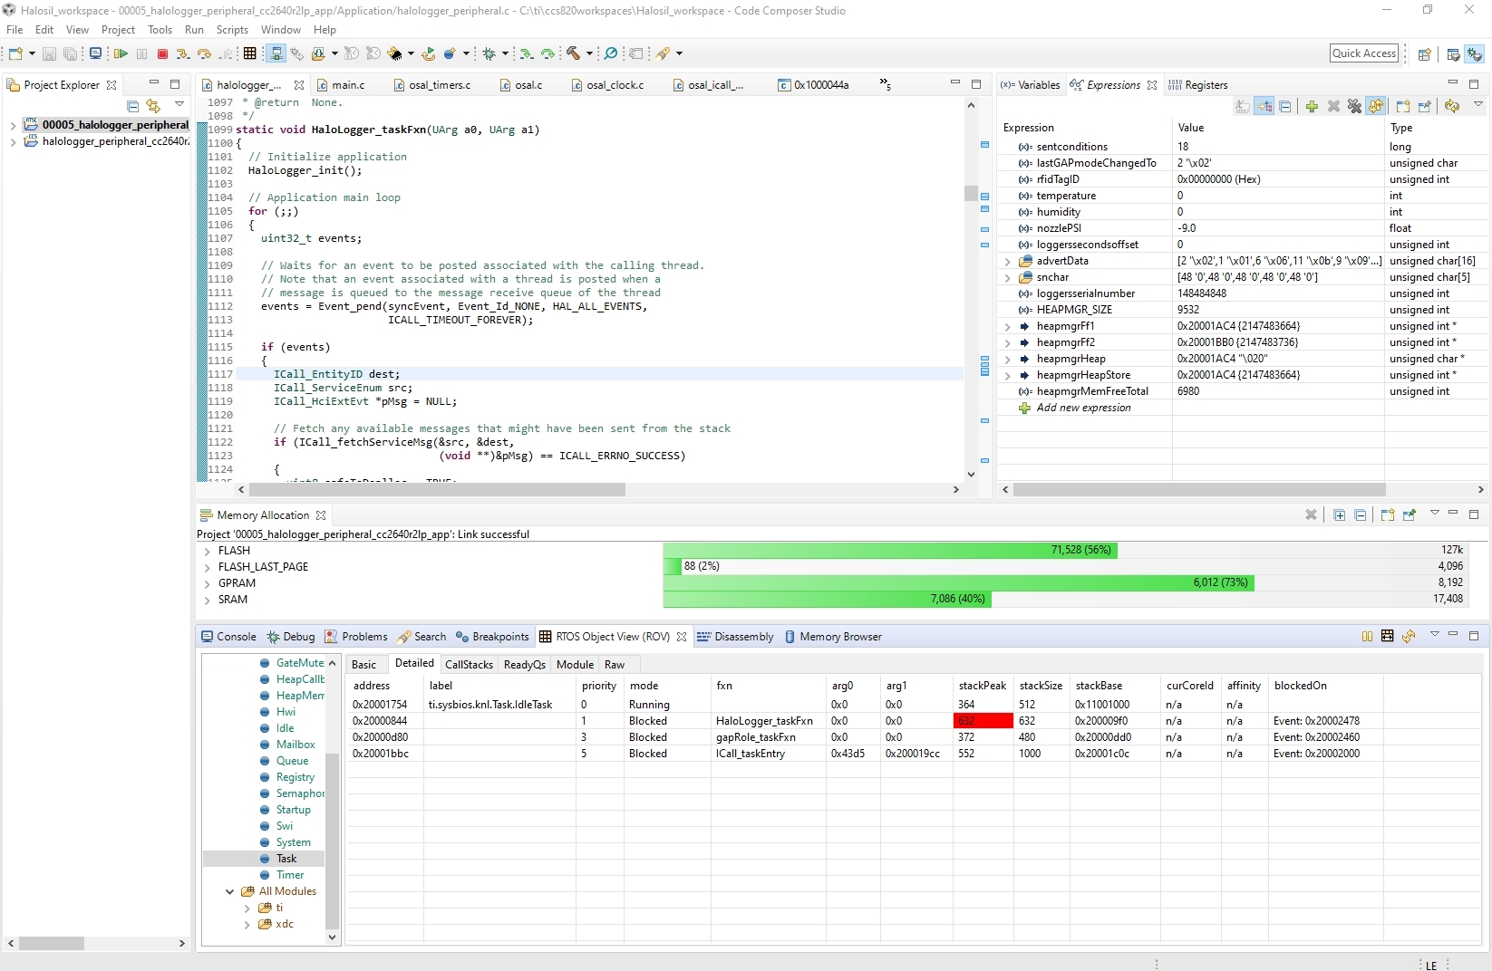The width and height of the screenshot is (1492, 971).
Task: Click the Step Into icon
Action: pyautogui.click(x=183, y=54)
